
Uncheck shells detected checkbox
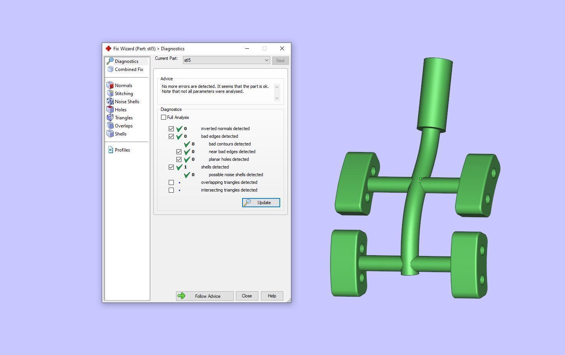[171, 167]
